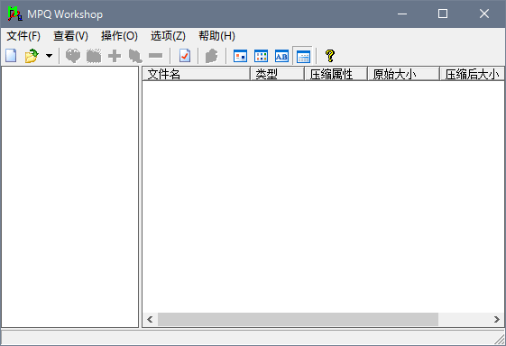Open the 文件(F) menu
The width and height of the screenshot is (506, 346).
(x=23, y=36)
